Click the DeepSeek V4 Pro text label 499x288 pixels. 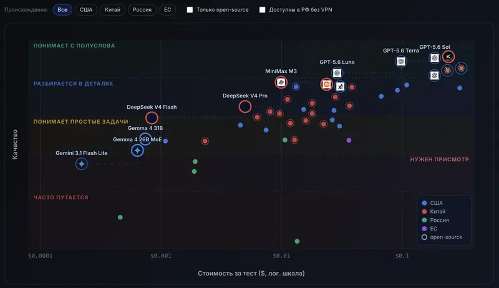[x=245, y=96]
